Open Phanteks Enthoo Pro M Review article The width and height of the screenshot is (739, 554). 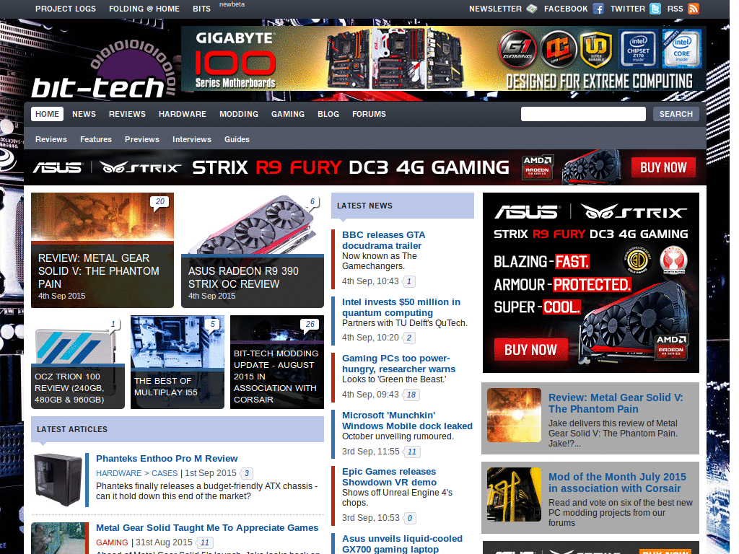tap(167, 458)
